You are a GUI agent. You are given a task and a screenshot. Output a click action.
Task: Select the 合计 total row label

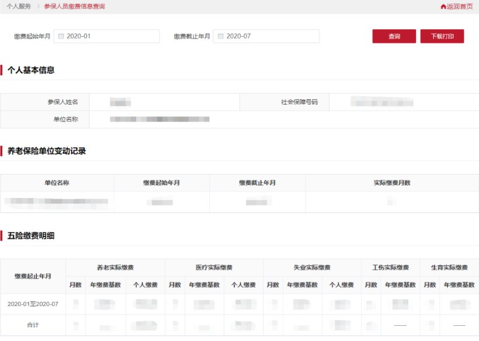[33, 325]
